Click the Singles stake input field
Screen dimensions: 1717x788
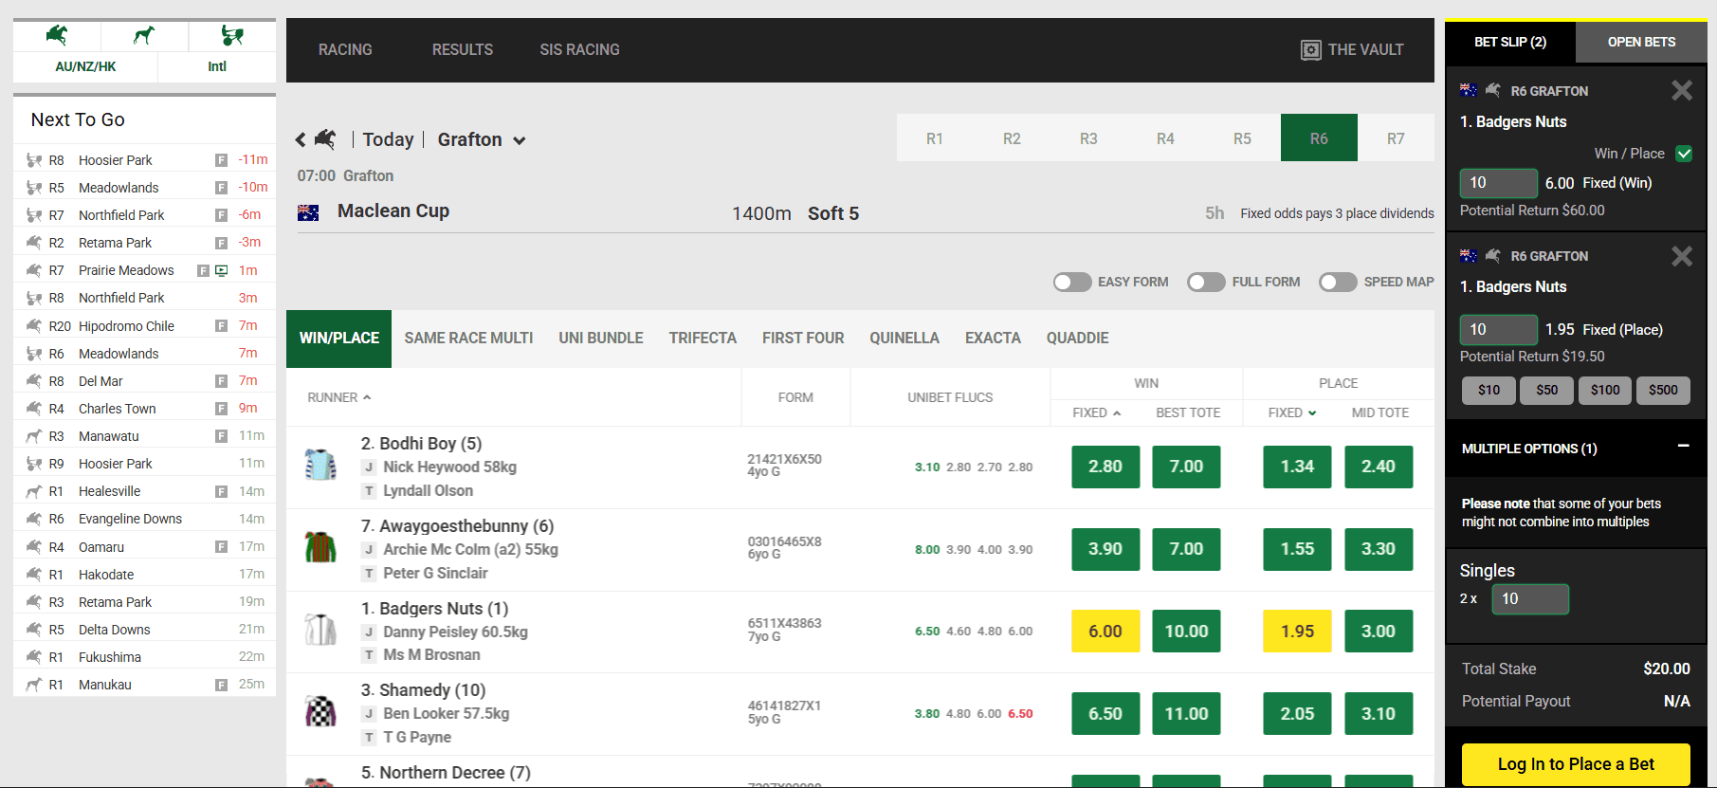[1530, 599]
